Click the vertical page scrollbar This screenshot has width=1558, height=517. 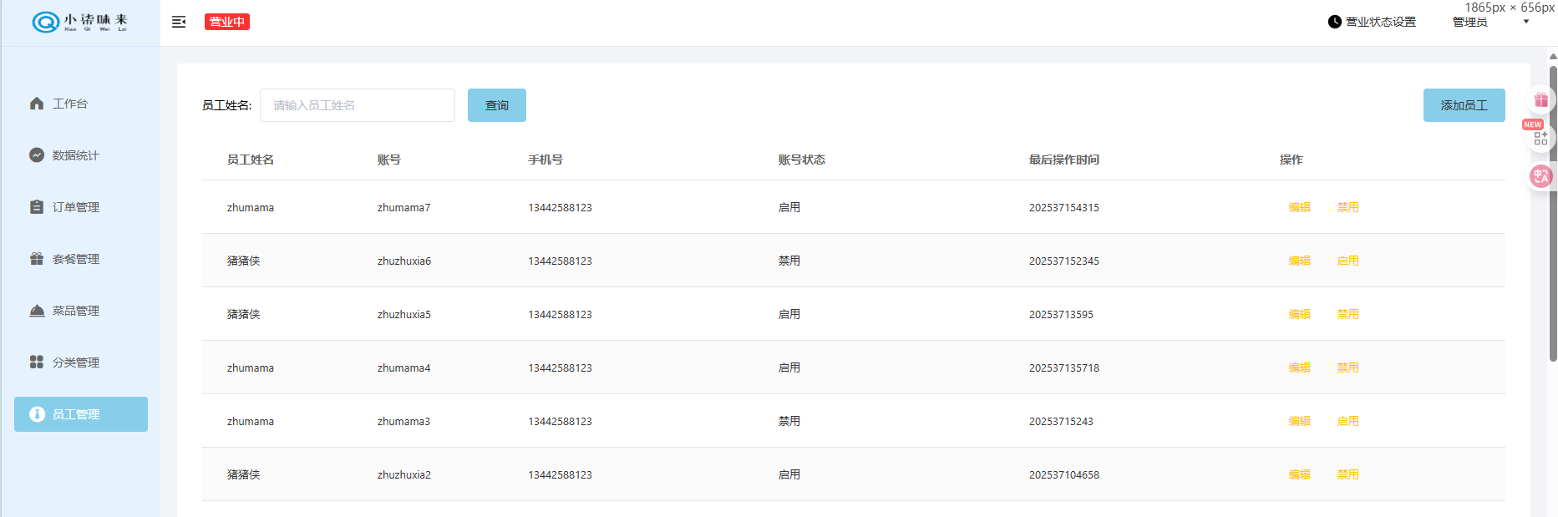1552,209
